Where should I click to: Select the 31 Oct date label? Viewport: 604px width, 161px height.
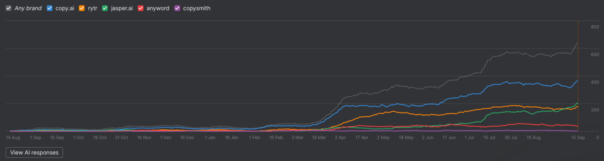pos(122,137)
